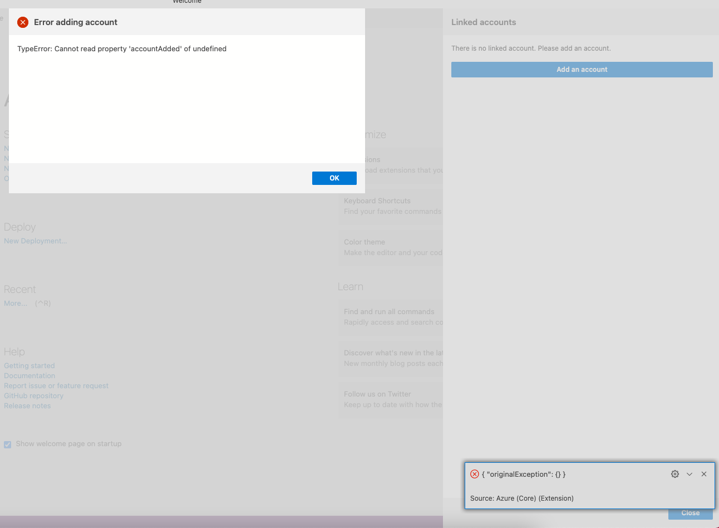The width and height of the screenshot is (719, 528).
Task: Click Source: Azure (Core) (Extension) text
Action: [522, 498]
